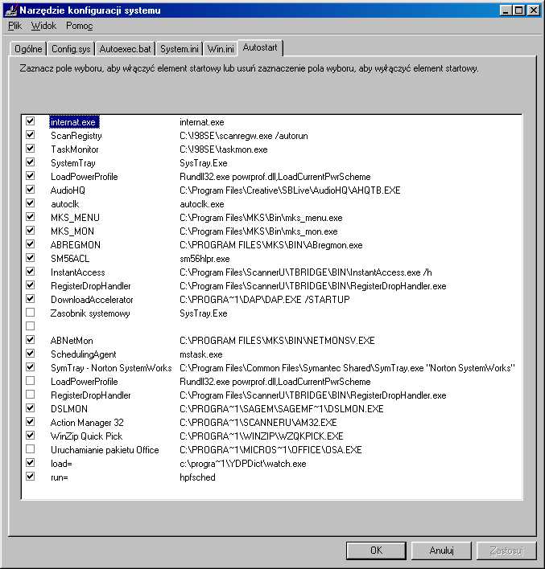Screen dimensions: 545x569
Task: Uncheck the WinZip Quick Pick item
Action: pyautogui.click(x=31, y=435)
